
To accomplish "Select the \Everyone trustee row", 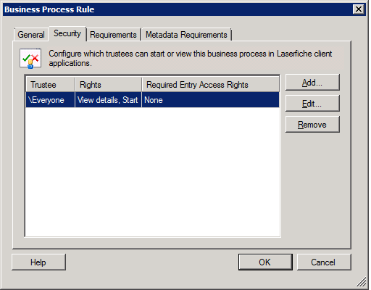I will click(152, 100).
